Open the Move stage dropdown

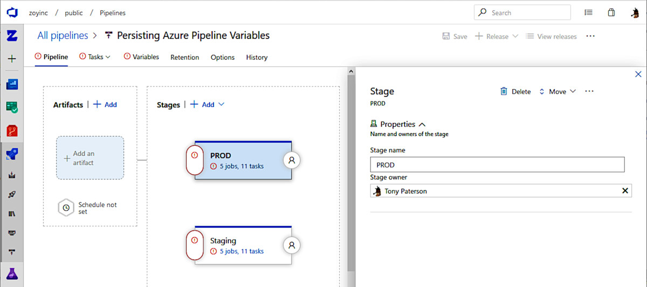(557, 91)
